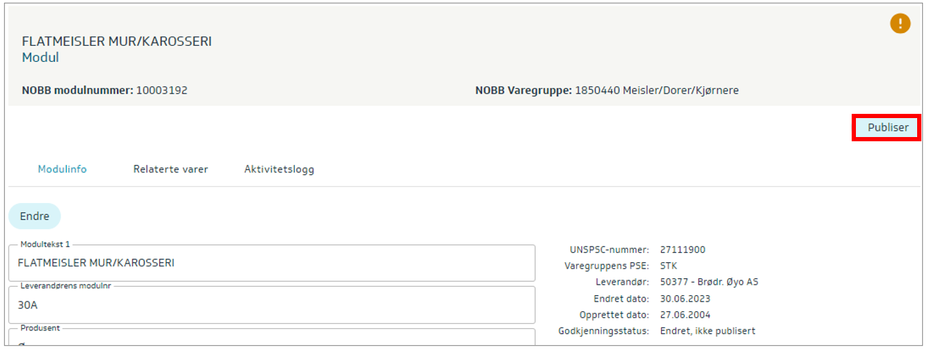Click the FLATMEISLER MUR/KAROSSERI page heading
Image resolution: width=927 pixels, height=350 pixels.
click(x=117, y=41)
